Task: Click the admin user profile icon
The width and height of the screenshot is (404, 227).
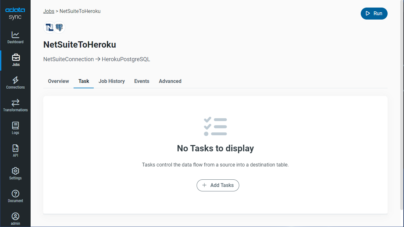Action: [x=15, y=216]
